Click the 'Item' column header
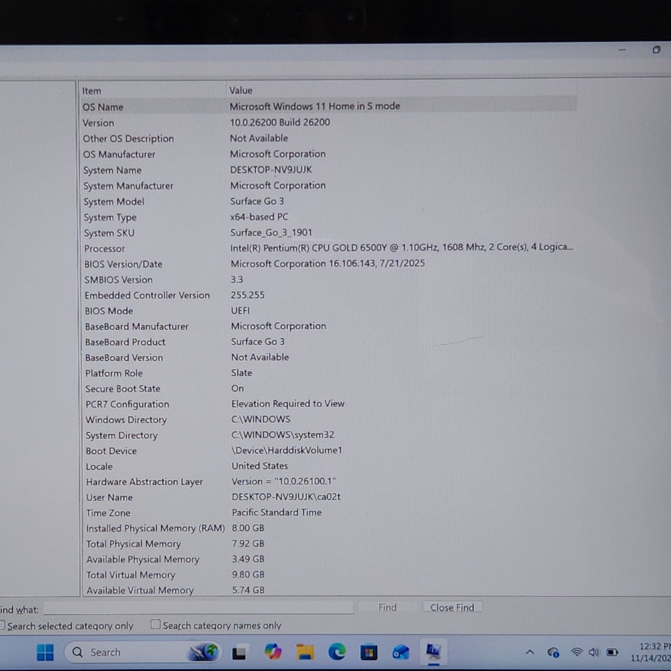Viewport: 671px width, 671px height. pyautogui.click(x=92, y=91)
